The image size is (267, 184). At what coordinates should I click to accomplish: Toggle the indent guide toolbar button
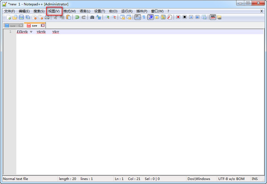click(x=150, y=17)
